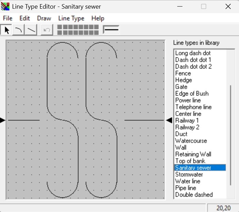Open the Help menu
Viewport: 239px width, 212px height.
[98, 18]
